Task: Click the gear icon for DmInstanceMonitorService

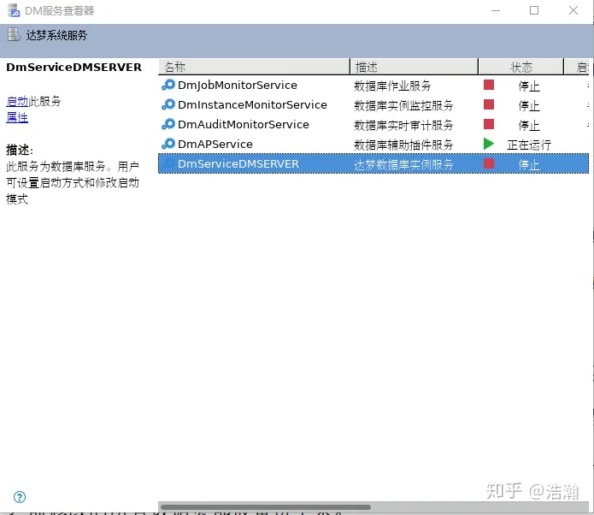Action: (168, 104)
